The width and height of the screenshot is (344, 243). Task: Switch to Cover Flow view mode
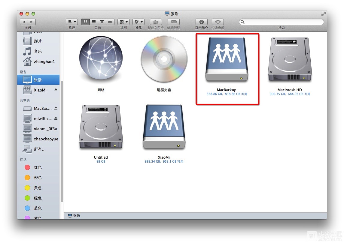pyautogui.click(x=110, y=22)
